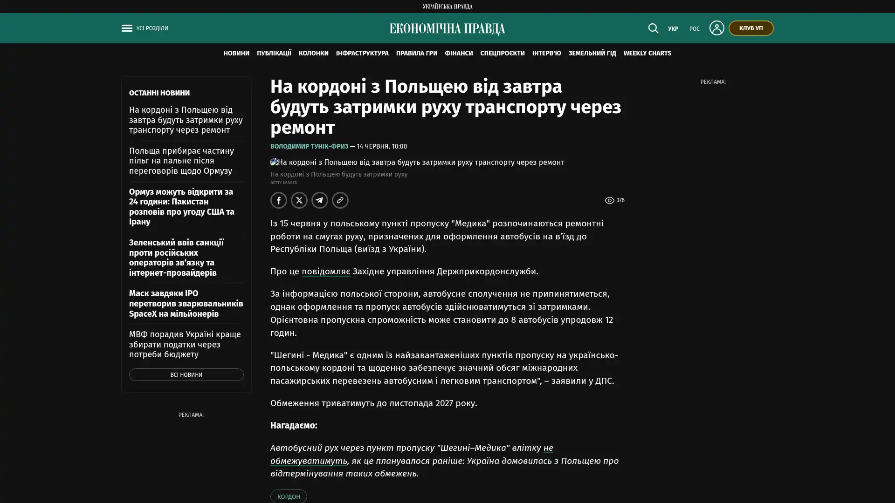Copy article link icon

tap(340, 200)
